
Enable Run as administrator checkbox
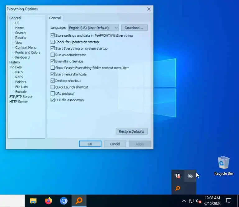pyautogui.click(x=53, y=55)
